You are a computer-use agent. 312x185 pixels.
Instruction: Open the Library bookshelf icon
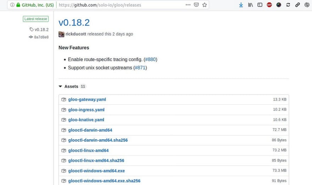pyautogui.click(x=250, y=5)
